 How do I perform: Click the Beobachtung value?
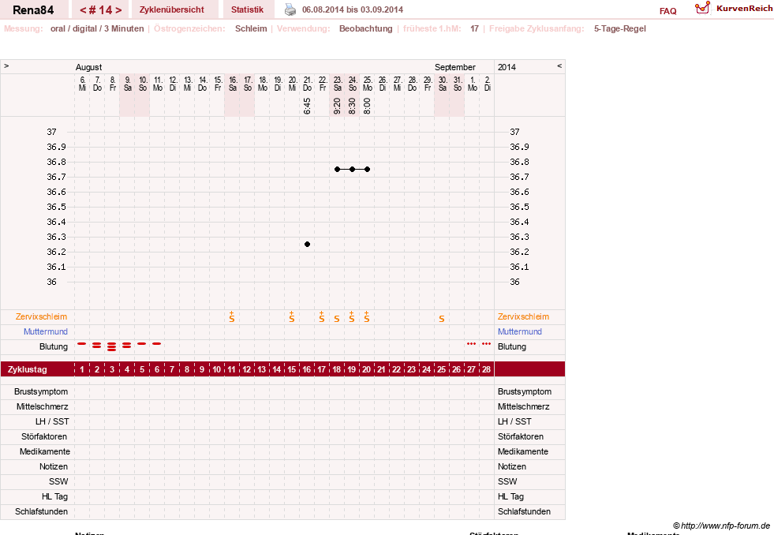366,28
